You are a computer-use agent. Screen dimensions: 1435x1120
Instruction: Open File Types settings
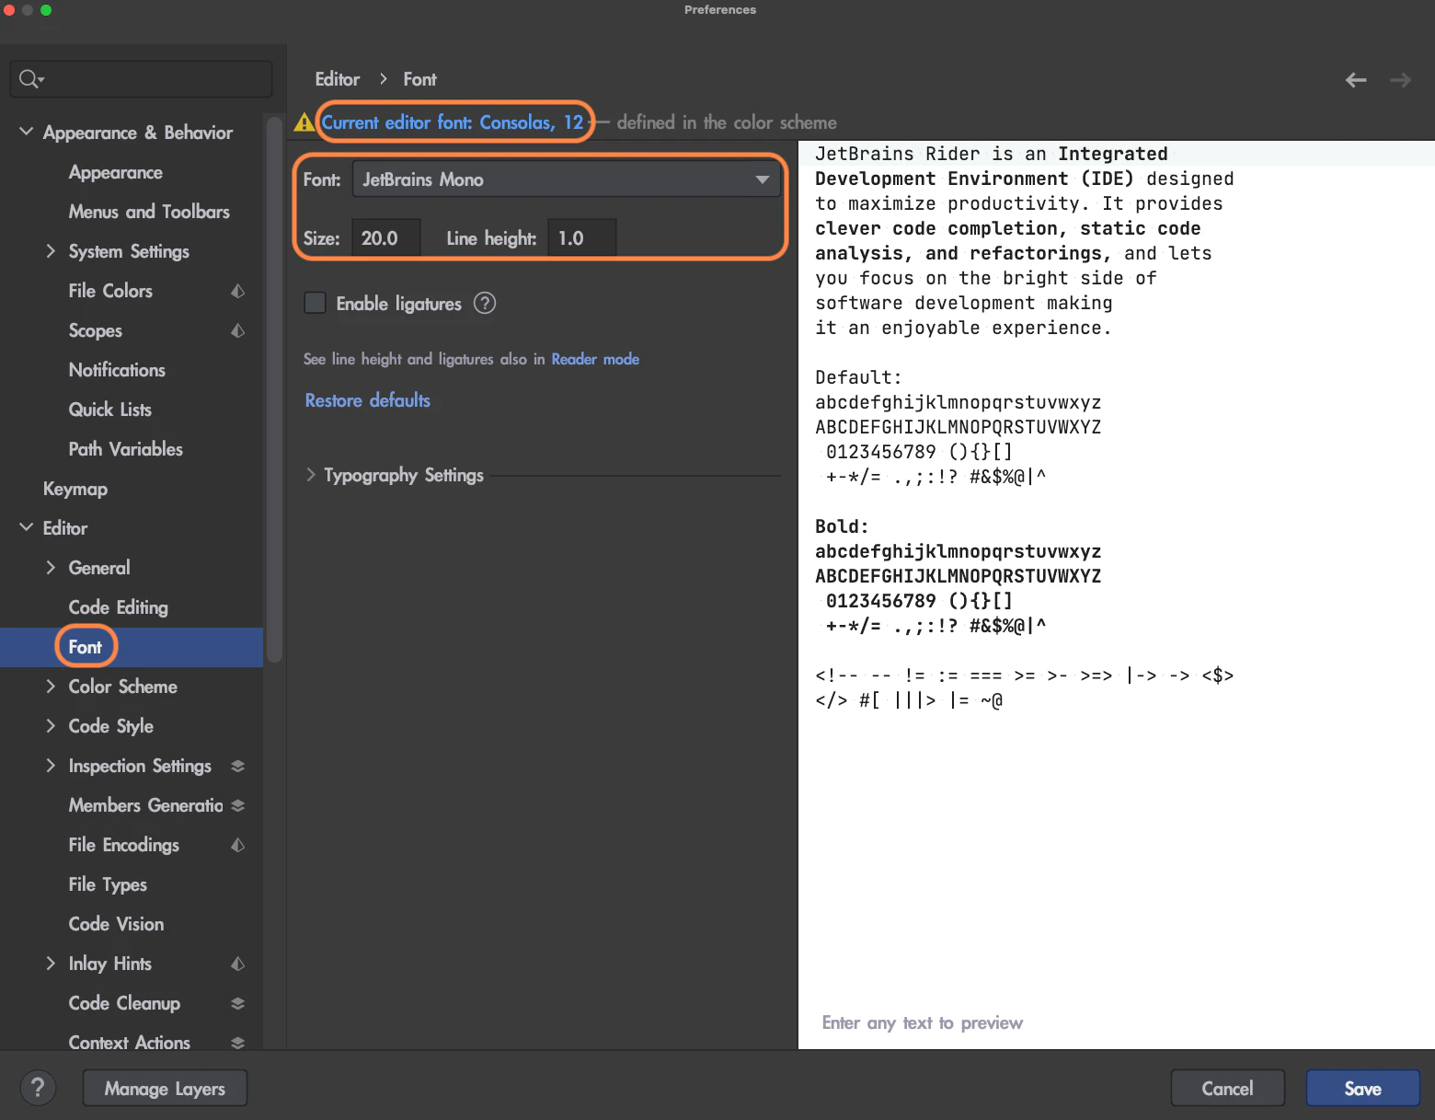[108, 884]
